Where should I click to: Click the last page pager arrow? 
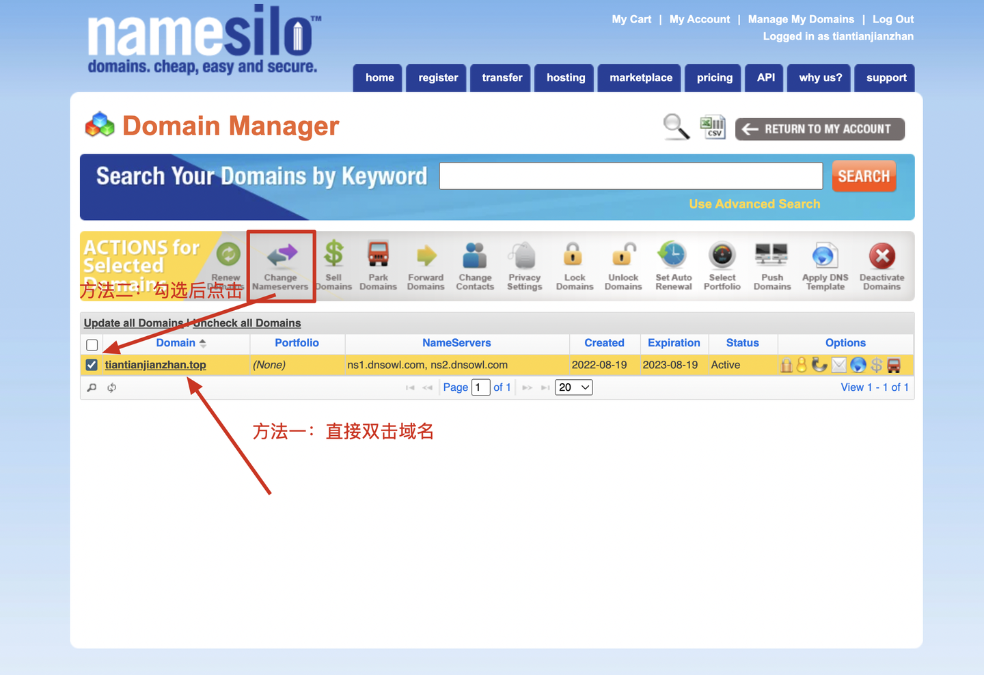(545, 387)
